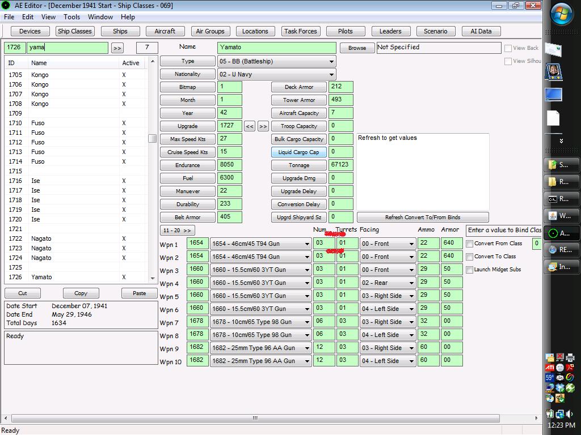The width and height of the screenshot is (581, 435).
Task: Click the AE Editor title bar app icon
Action: [6, 5]
